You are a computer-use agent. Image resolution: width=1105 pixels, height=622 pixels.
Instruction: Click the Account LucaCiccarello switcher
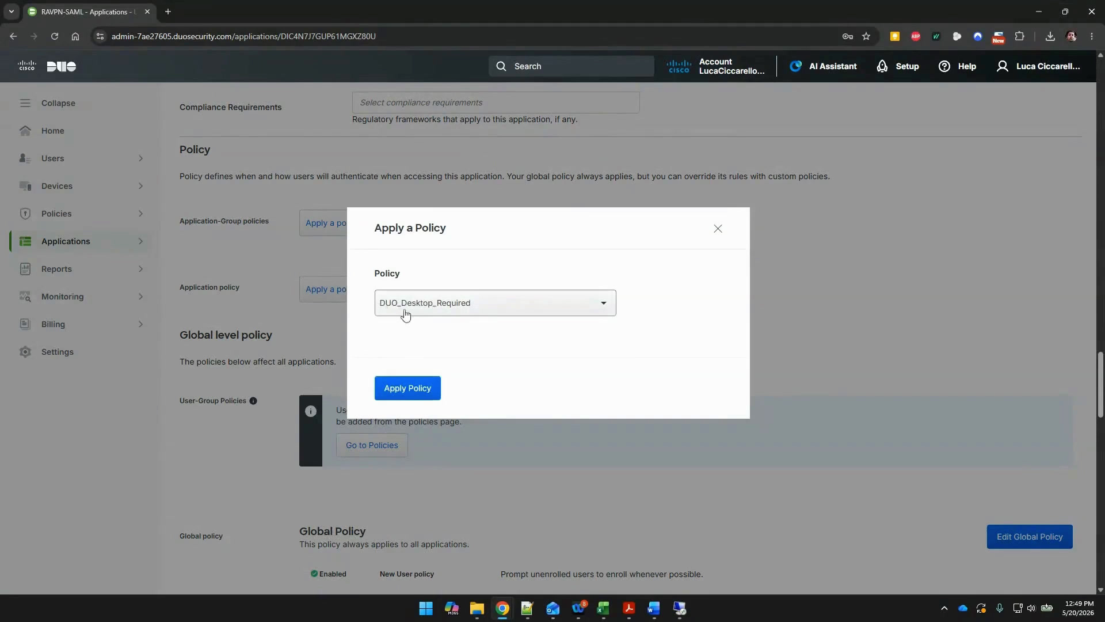[x=716, y=66]
